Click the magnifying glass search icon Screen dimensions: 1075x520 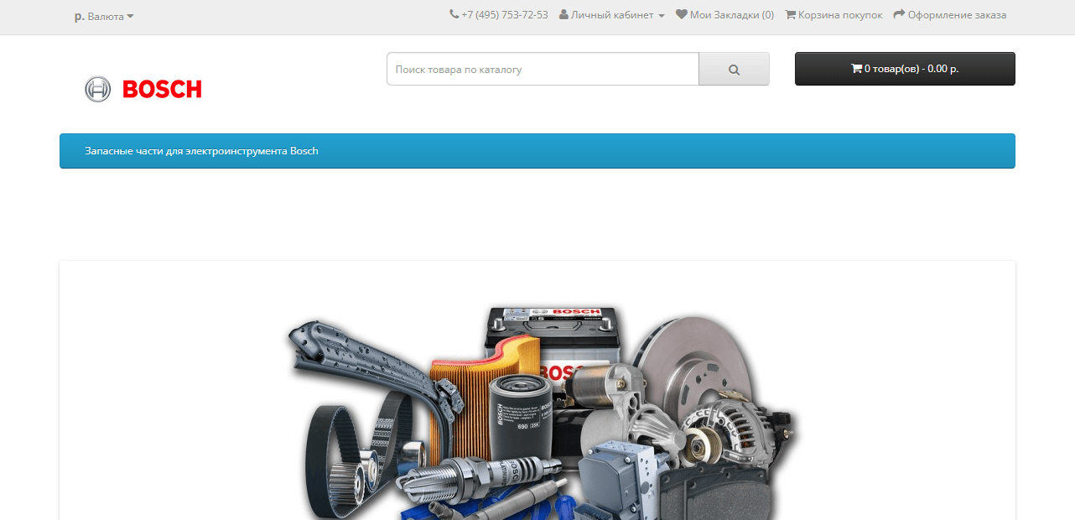[734, 68]
